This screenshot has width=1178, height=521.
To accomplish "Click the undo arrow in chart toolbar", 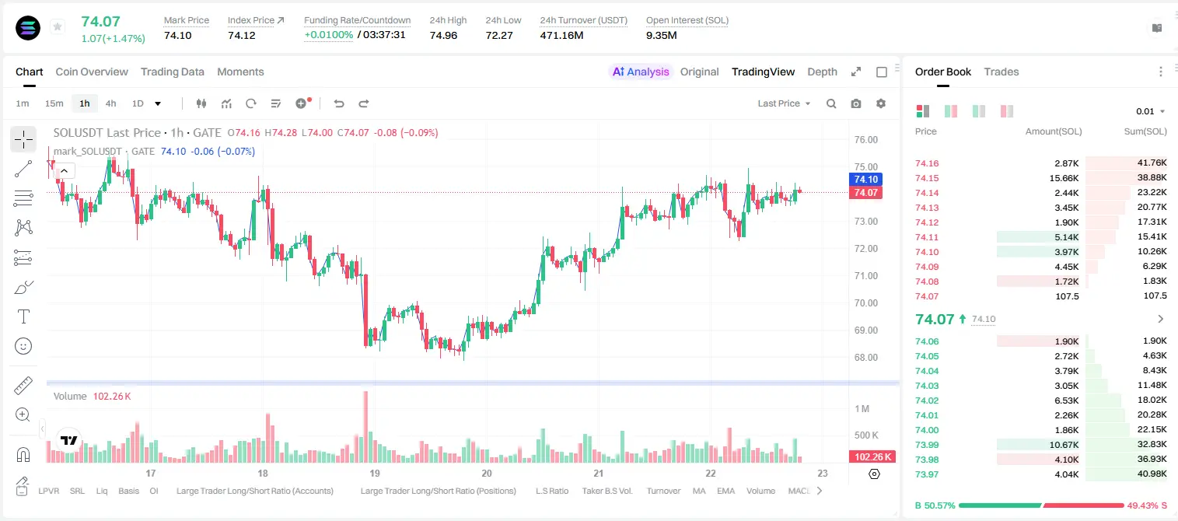I will (339, 103).
